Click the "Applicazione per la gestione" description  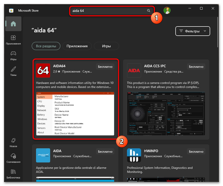[x=71, y=170]
